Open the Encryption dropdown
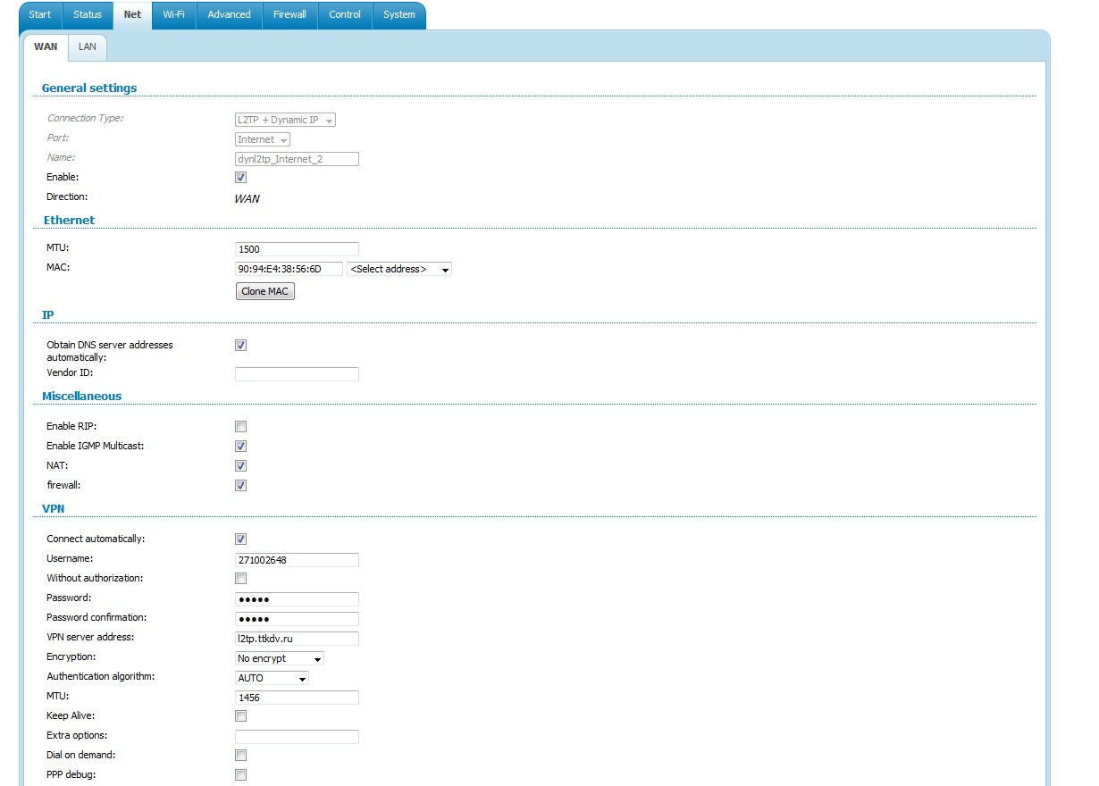1099x786 pixels. [x=279, y=658]
